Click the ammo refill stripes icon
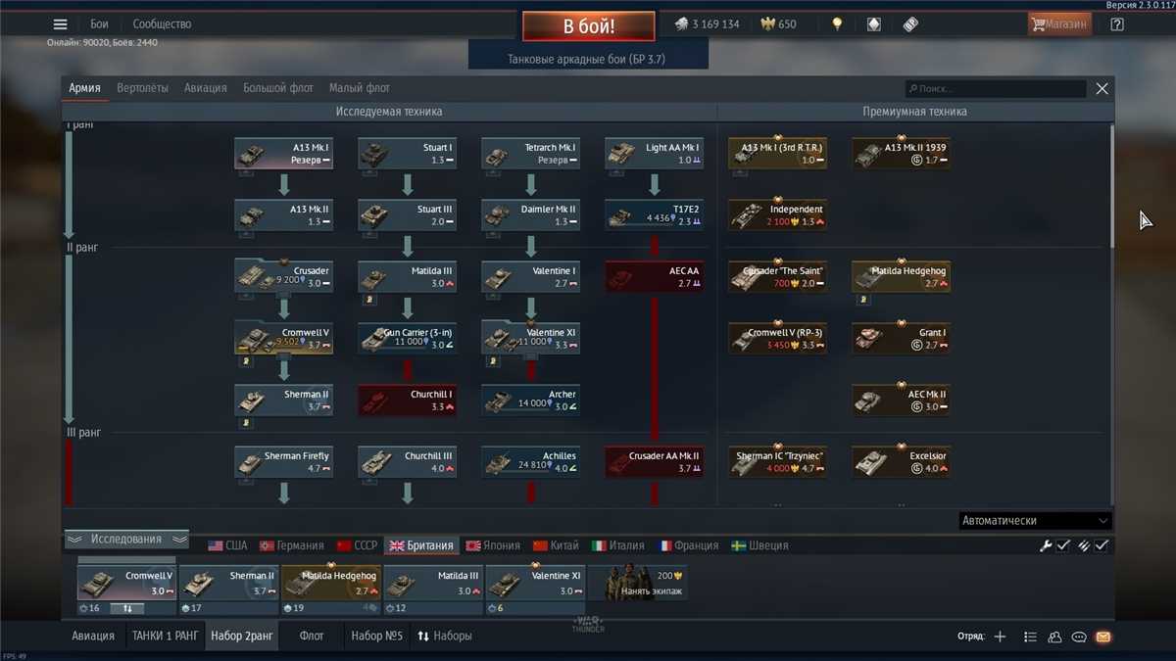 tap(1084, 545)
